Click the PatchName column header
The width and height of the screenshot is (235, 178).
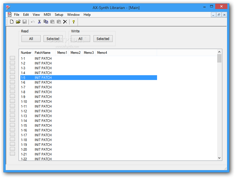[44, 53]
